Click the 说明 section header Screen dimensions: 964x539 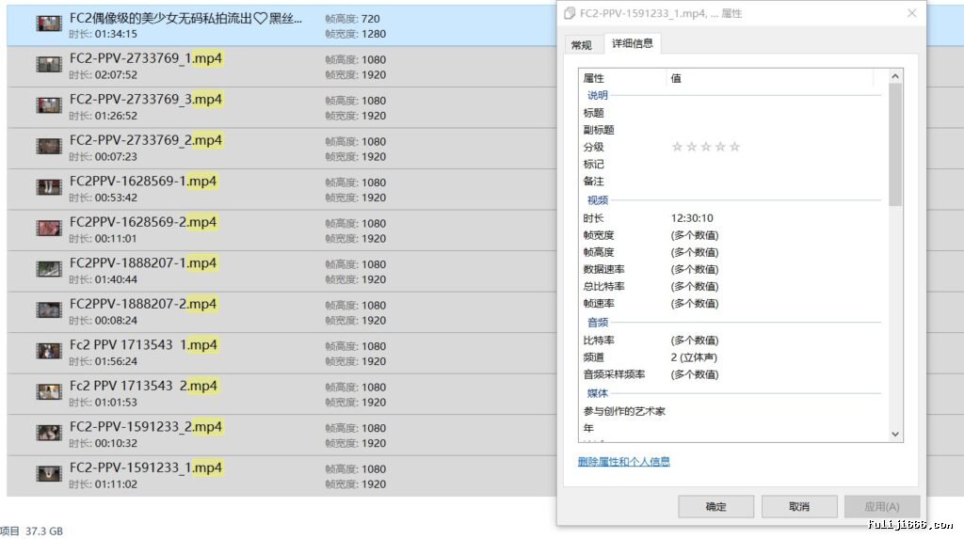click(x=598, y=95)
